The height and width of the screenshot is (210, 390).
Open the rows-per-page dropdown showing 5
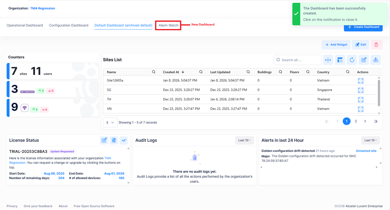tap(110, 122)
